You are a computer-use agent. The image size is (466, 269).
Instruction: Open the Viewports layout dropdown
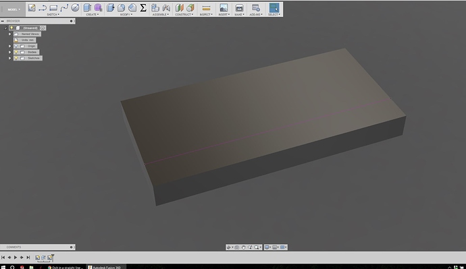(283, 247)
